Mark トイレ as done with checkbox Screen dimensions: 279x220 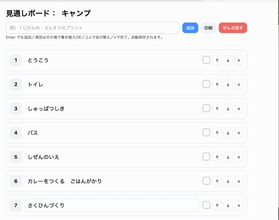click(206, 84)
